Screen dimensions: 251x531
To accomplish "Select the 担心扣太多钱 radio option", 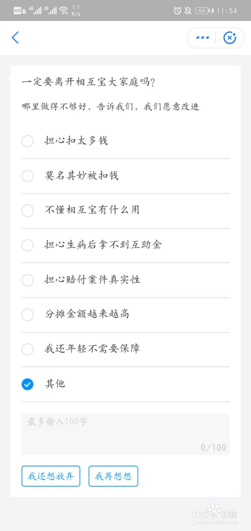I will pyautogui.click(x=28, y=141).
